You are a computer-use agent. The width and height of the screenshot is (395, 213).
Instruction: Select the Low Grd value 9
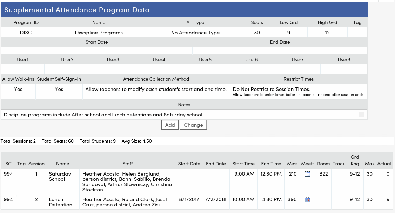click(289, 33)
